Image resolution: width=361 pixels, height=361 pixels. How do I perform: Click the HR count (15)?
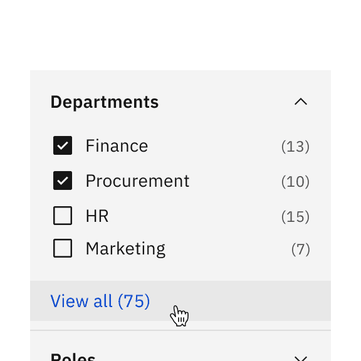(x=295, y=216)
